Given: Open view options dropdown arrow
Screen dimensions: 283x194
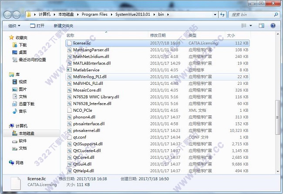Looking at the screenshot, I should click(x=251, y=26).
